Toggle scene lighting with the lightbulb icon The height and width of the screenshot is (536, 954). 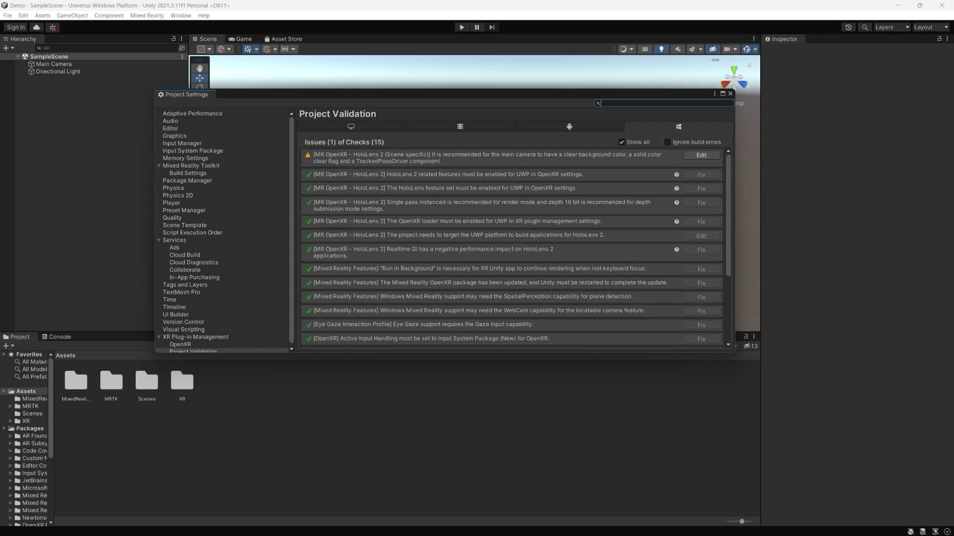[661, 49]
